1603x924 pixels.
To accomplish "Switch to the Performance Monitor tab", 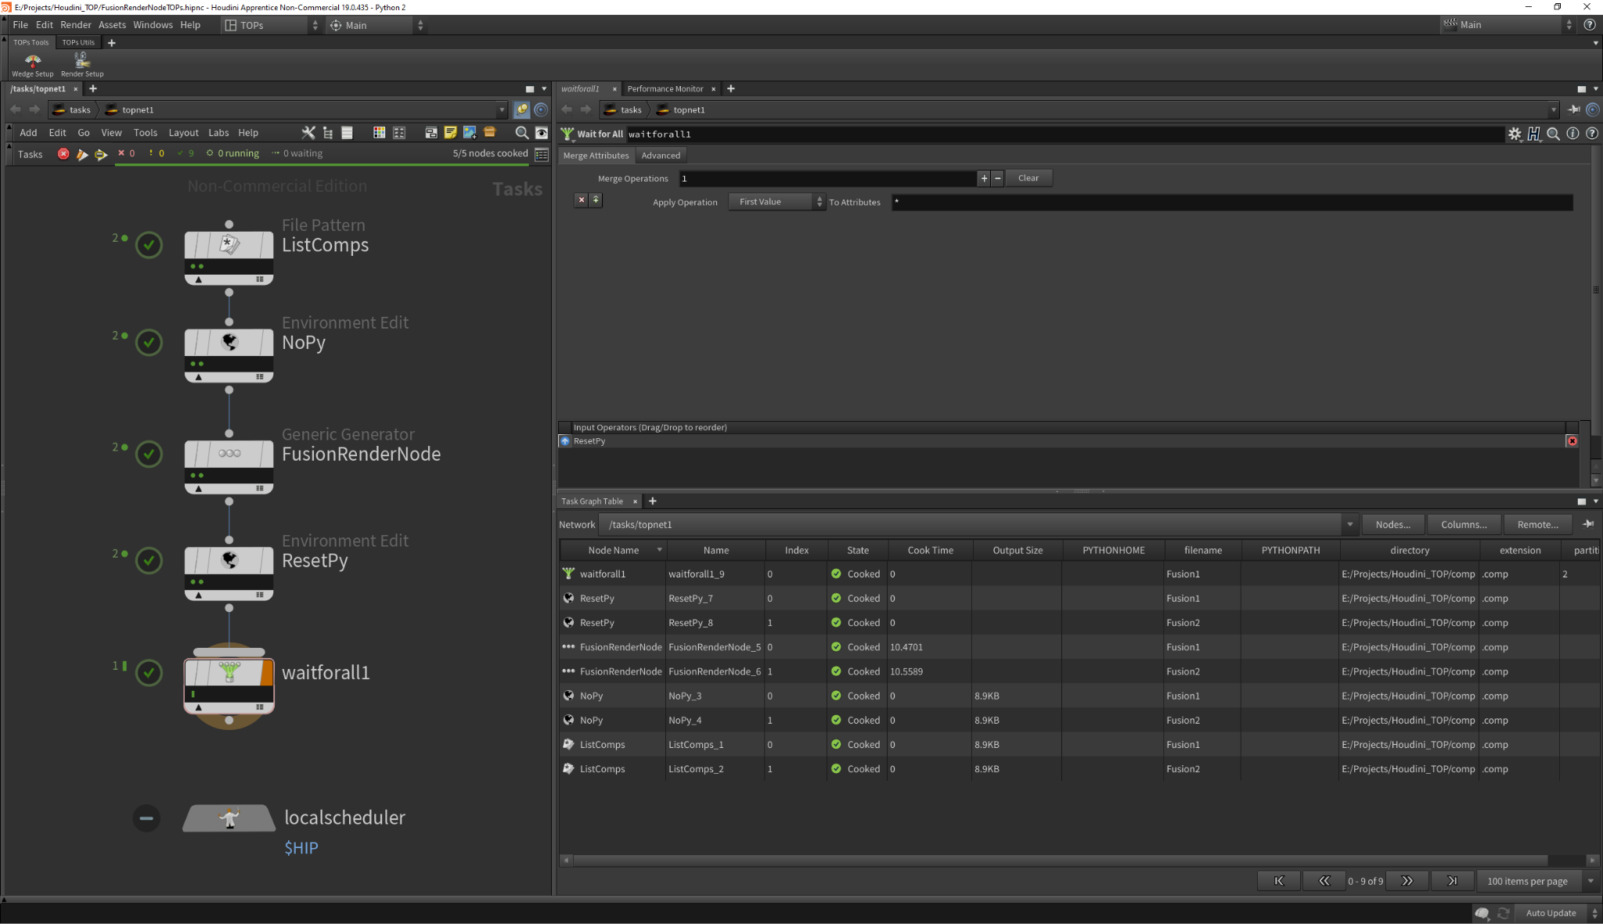I will click(665, 88).
